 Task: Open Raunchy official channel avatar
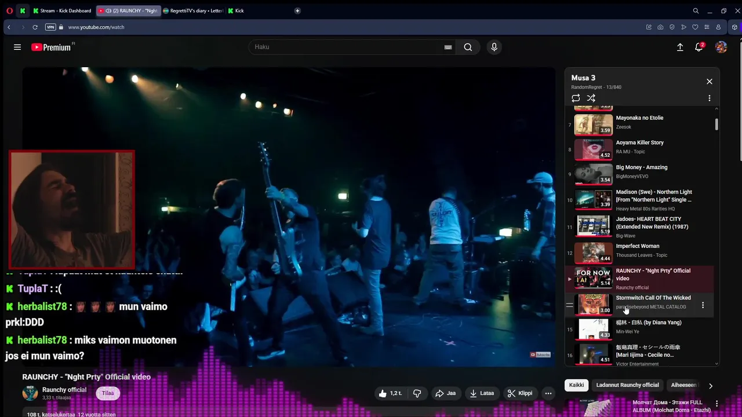pyautogui.click(x=30, y=393)
